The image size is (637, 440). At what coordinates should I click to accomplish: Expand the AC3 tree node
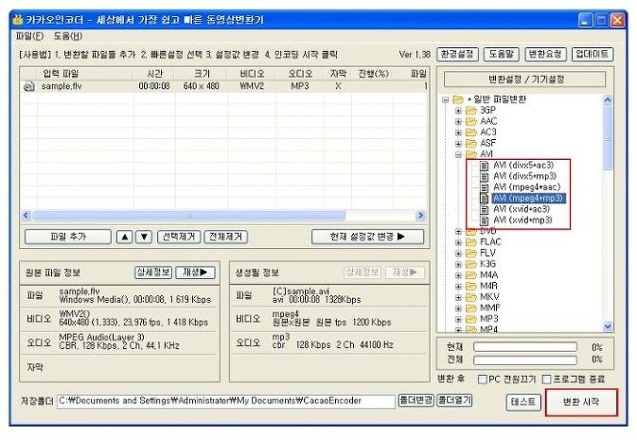point(458,132)
